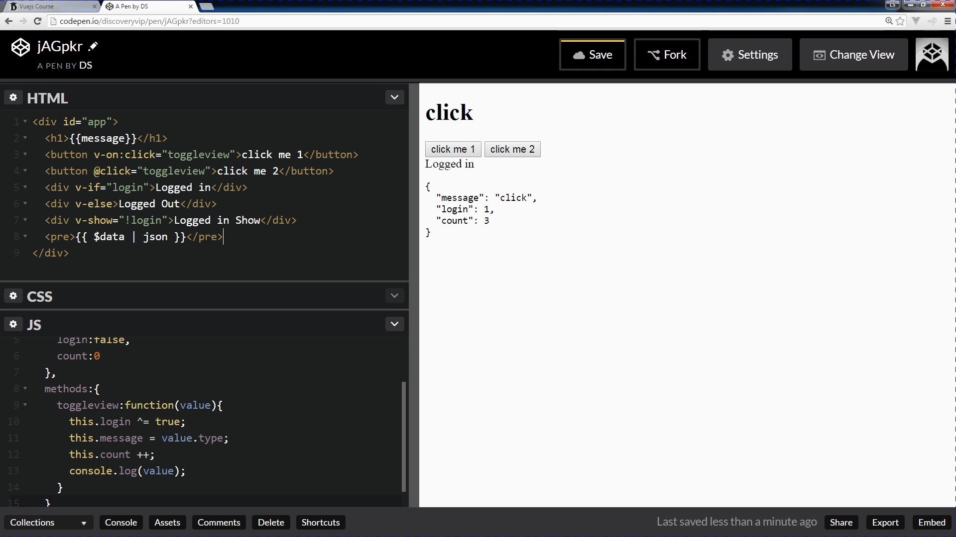Go forward with browser forward arrow
The width and height of the screenshot is (956, 537).
tap(23, 21)
